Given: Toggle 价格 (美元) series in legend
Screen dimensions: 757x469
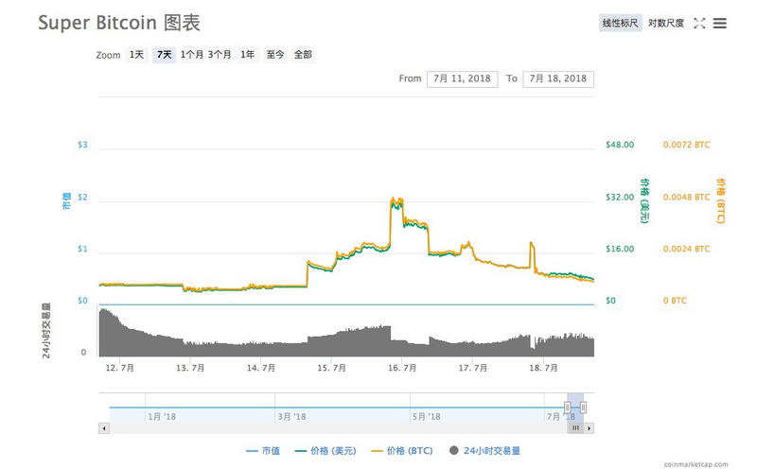Looking at the screenshot, I should (326, 451).
